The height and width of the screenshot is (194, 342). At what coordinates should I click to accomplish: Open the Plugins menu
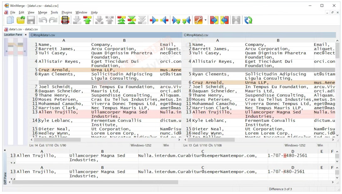click(x=67, y=12)
